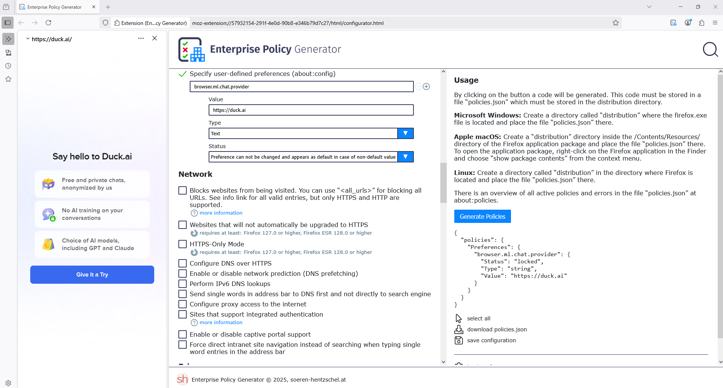This screenshot has width=723, height=388.
Task: Open the AI chatbot sidebar icon
Action: pos(8,39)
